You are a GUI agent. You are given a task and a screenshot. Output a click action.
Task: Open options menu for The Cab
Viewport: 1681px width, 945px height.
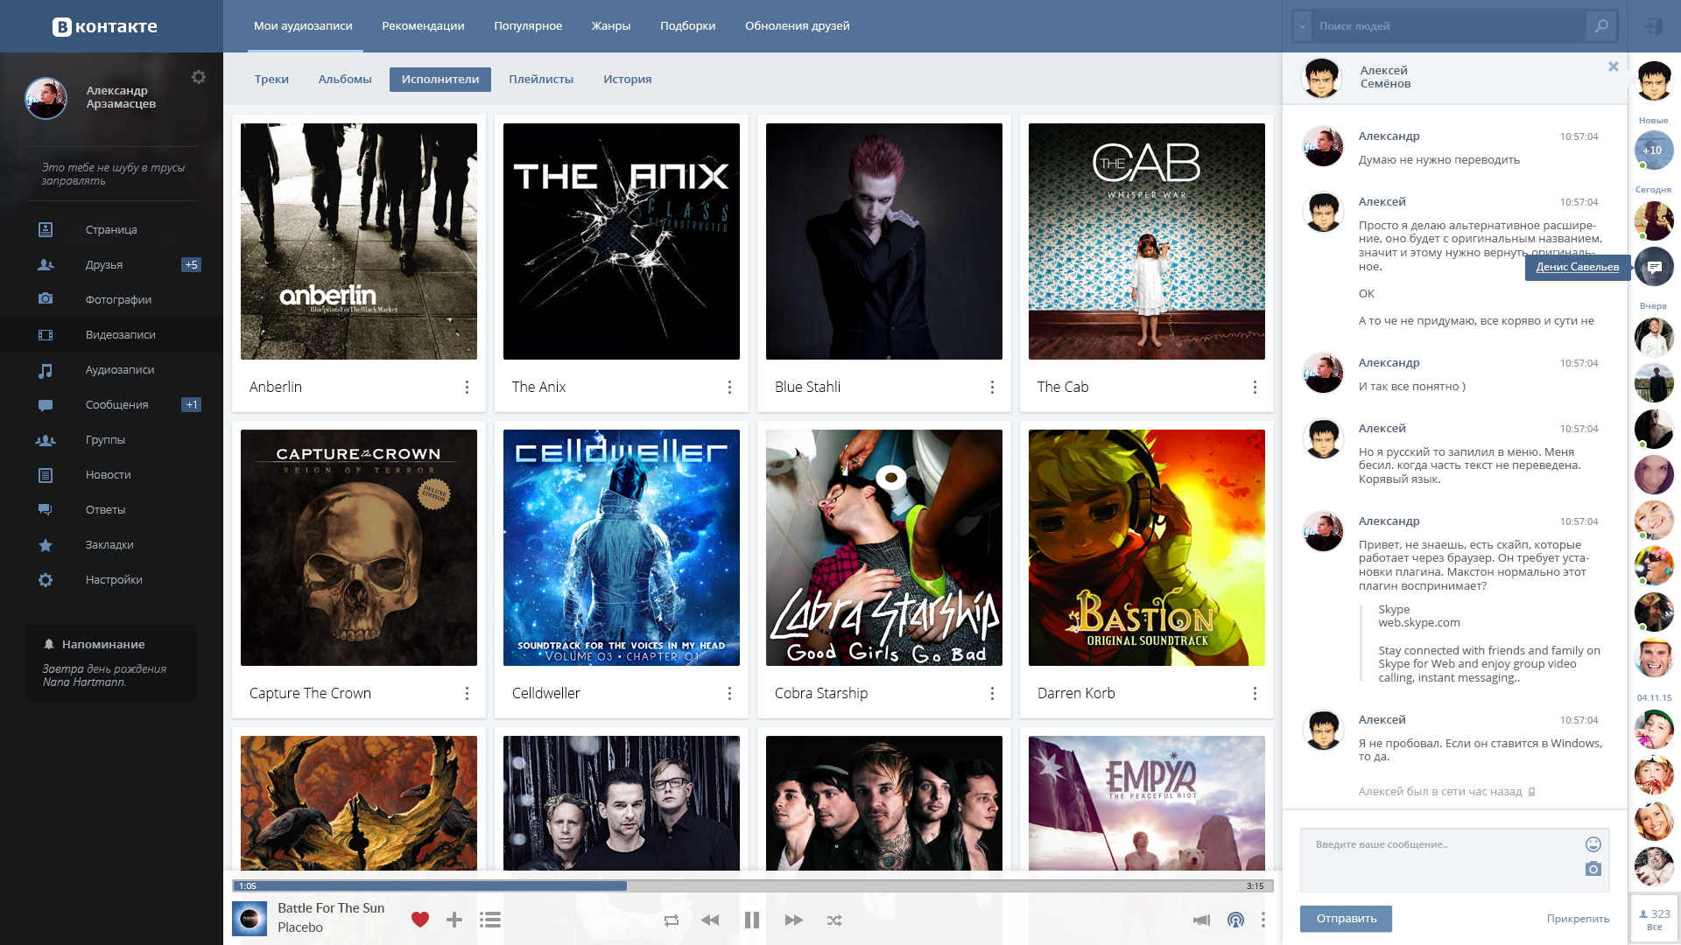click(x=1255, y=387)
